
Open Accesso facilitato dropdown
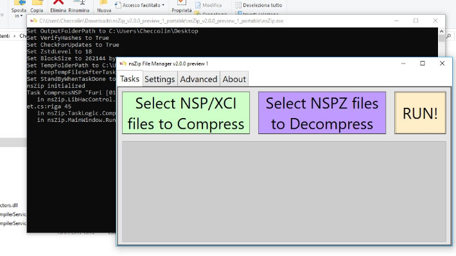[140, 5]
